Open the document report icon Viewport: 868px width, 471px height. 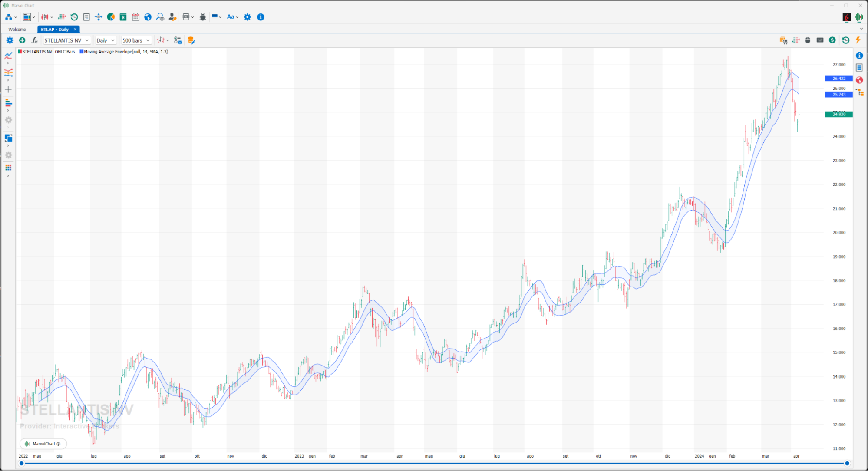coord(86,17)
